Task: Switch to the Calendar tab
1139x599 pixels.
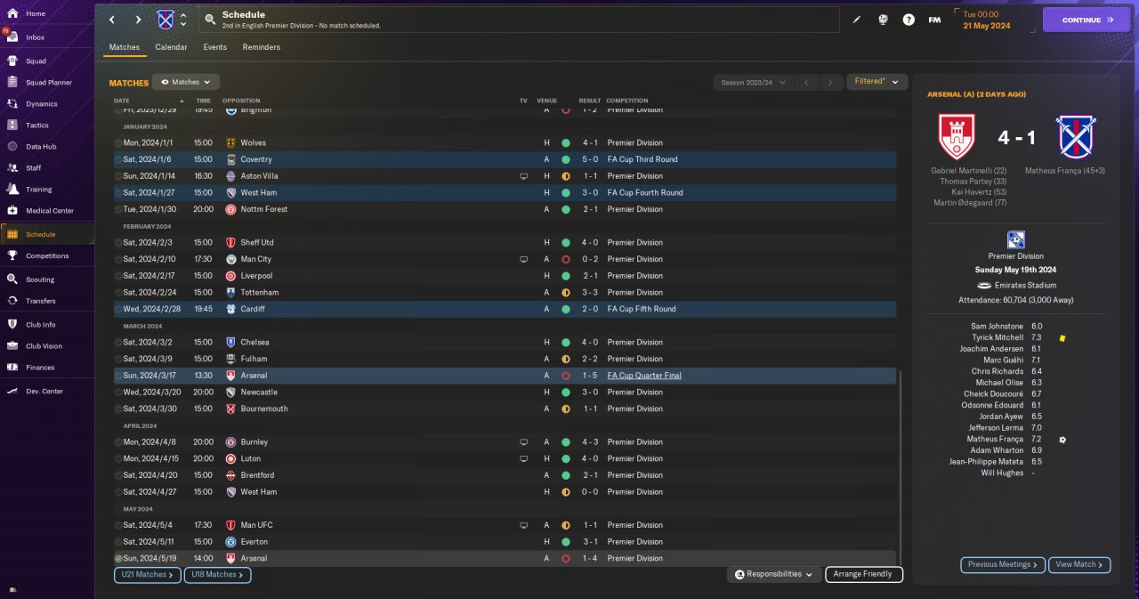Action: [171, 47]
